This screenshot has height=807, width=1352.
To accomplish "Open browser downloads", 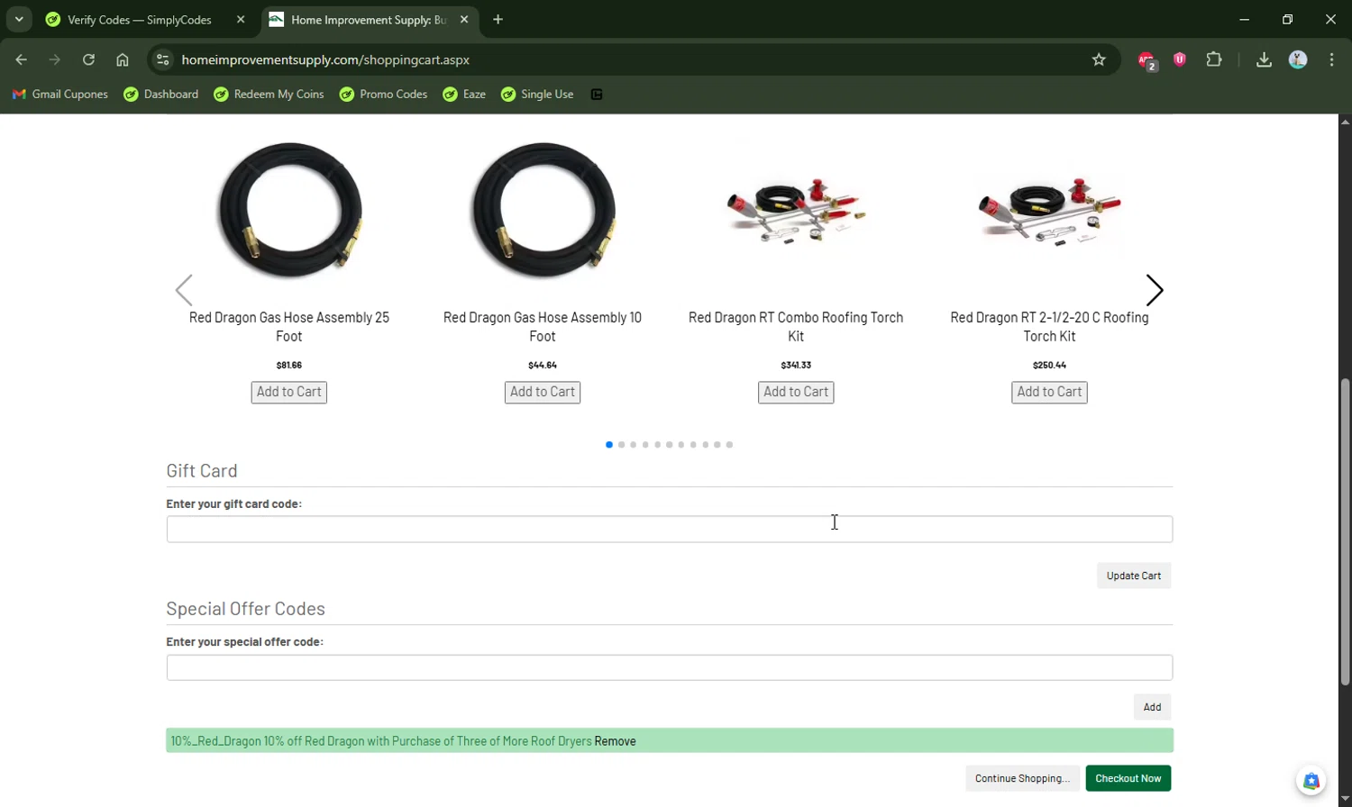I will (1264, 59).
